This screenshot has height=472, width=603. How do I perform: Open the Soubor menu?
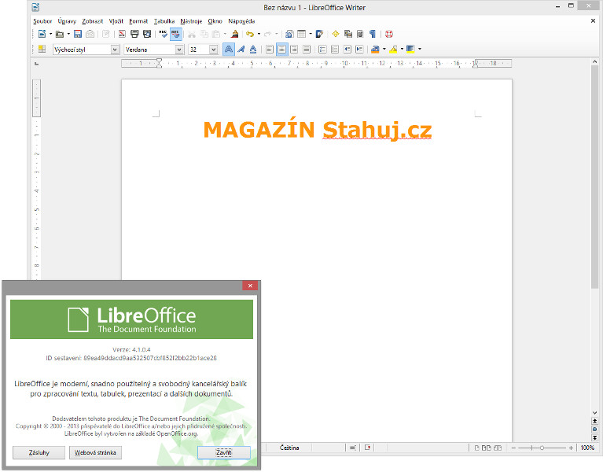click(x=42, y=21)
